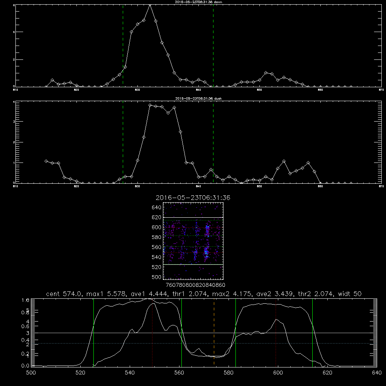Click the '4' y-axis label of dawn plot
Viewport: 386px width, 386px height.
[x=14, y=32]
